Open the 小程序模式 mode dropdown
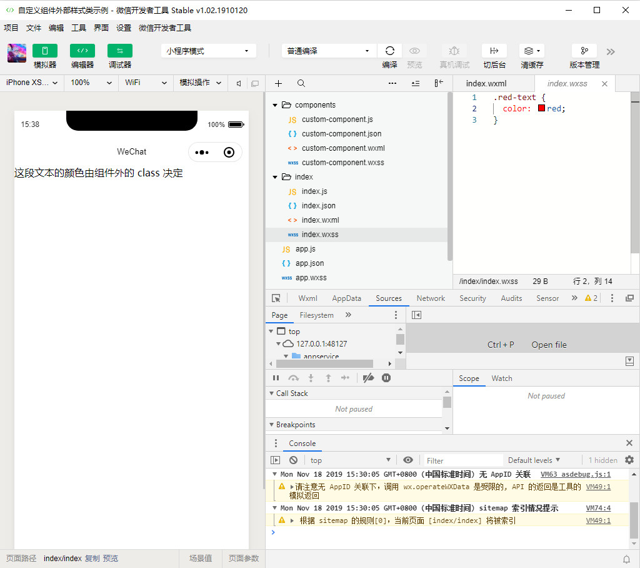The width and height of the screenshot is (640, 568). tap(209, 51)
